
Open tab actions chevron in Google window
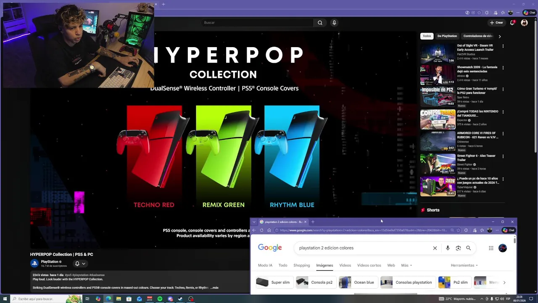click(254, 222)
